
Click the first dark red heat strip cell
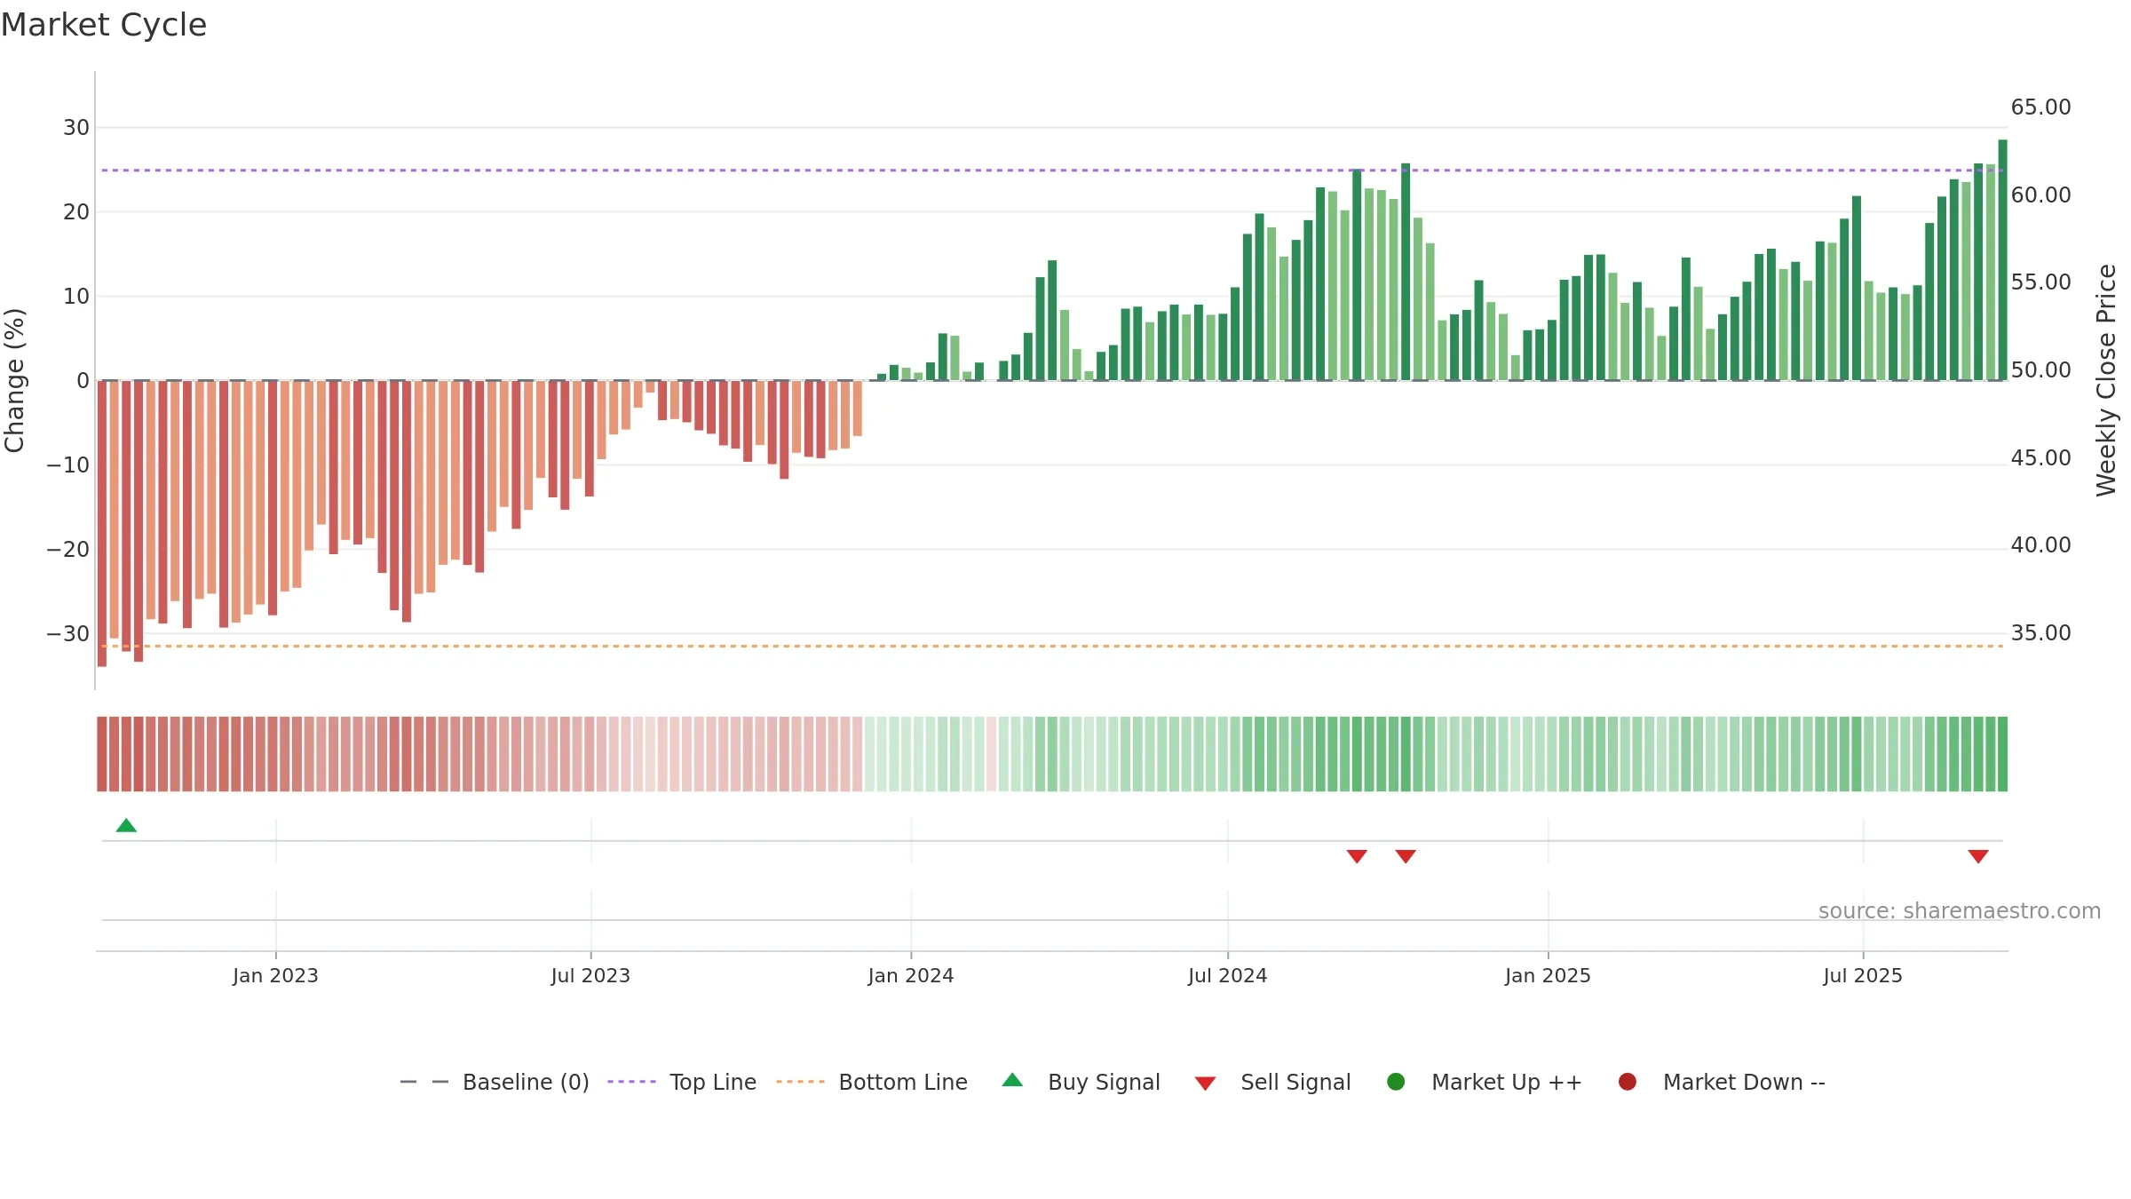click(102, 754)
